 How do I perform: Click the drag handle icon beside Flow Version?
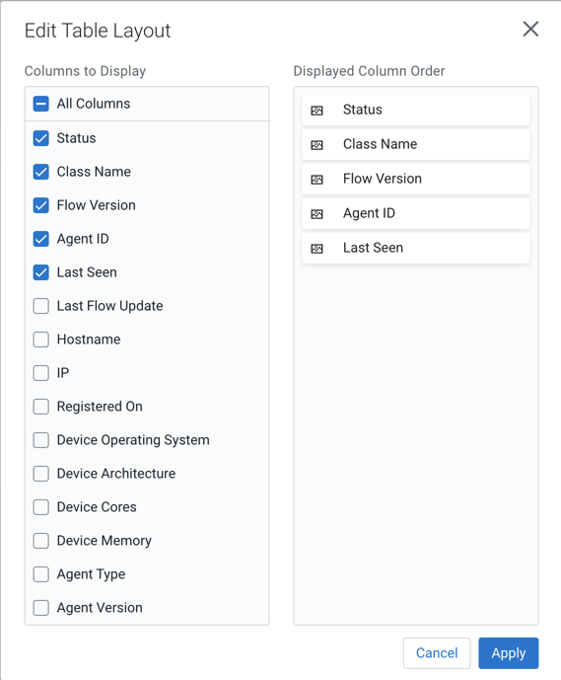(x=317, y=180)
